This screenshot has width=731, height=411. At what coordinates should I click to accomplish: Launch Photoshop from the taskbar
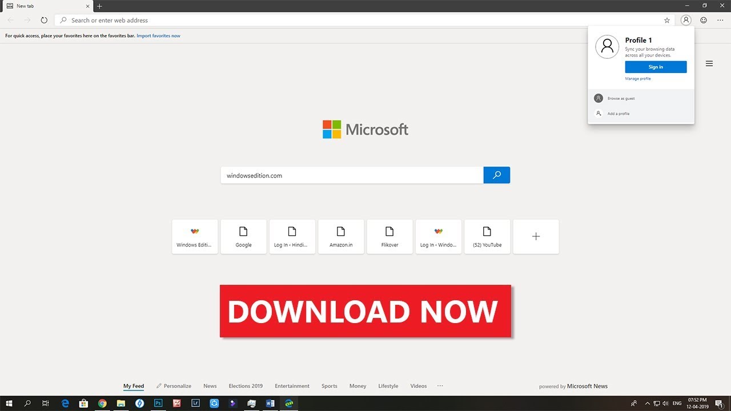tap(158, 404)
